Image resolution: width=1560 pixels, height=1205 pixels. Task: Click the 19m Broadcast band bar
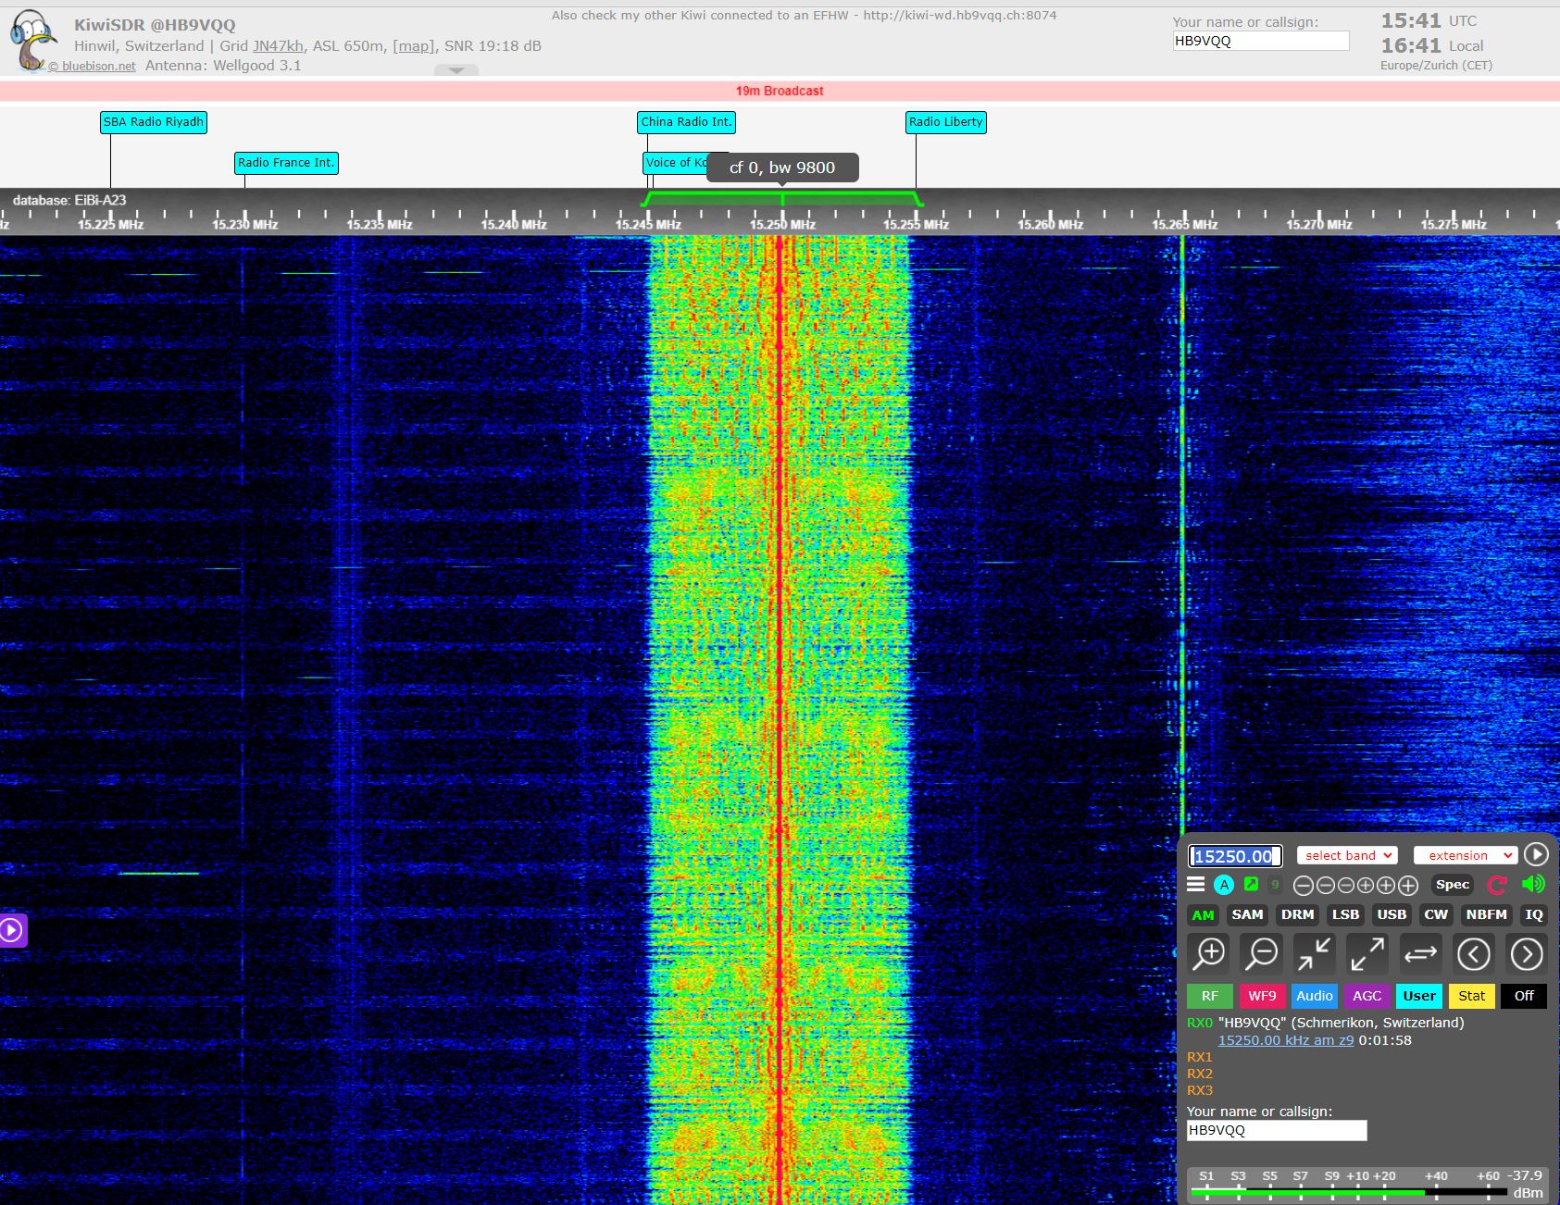(780, 91)
